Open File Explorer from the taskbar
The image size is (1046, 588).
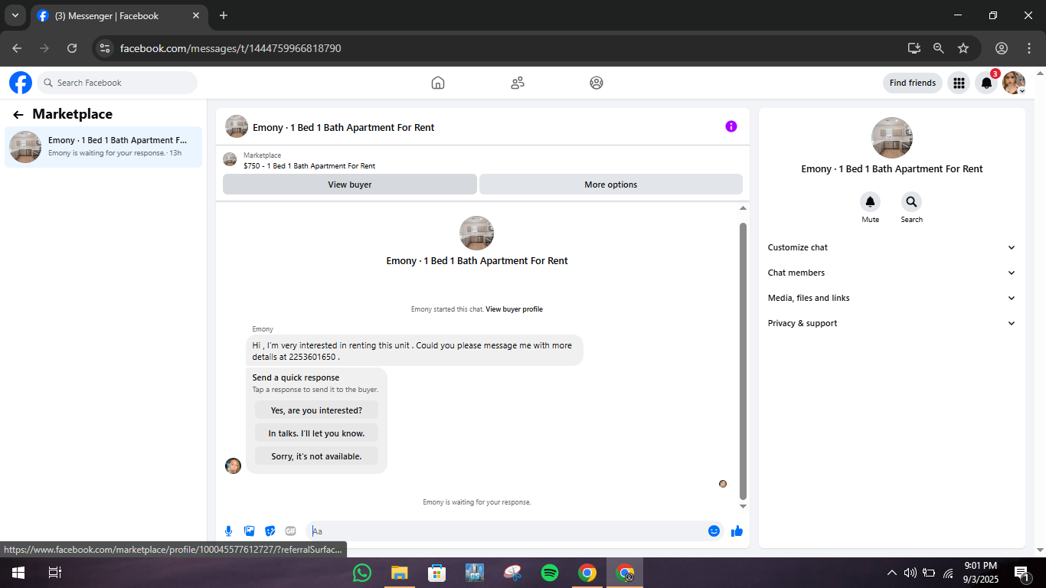click(400, 573)
